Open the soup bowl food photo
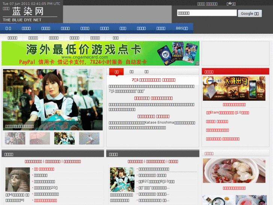 click(234, 171)
